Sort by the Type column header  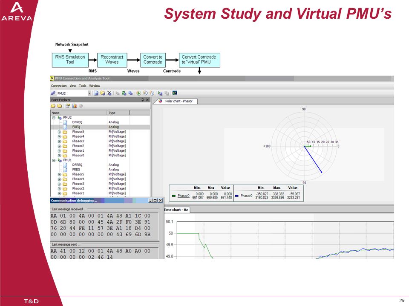118,113
